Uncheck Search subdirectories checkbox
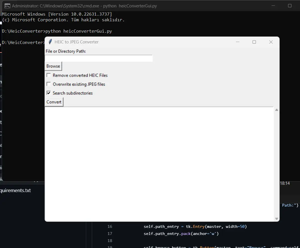 coord(49,93)
